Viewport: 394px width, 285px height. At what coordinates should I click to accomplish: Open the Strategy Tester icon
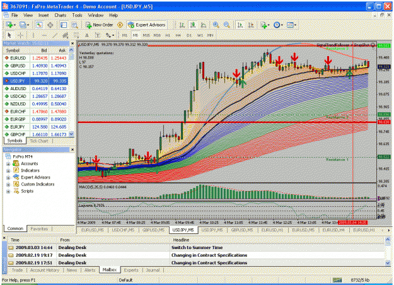tap(74, 25)
